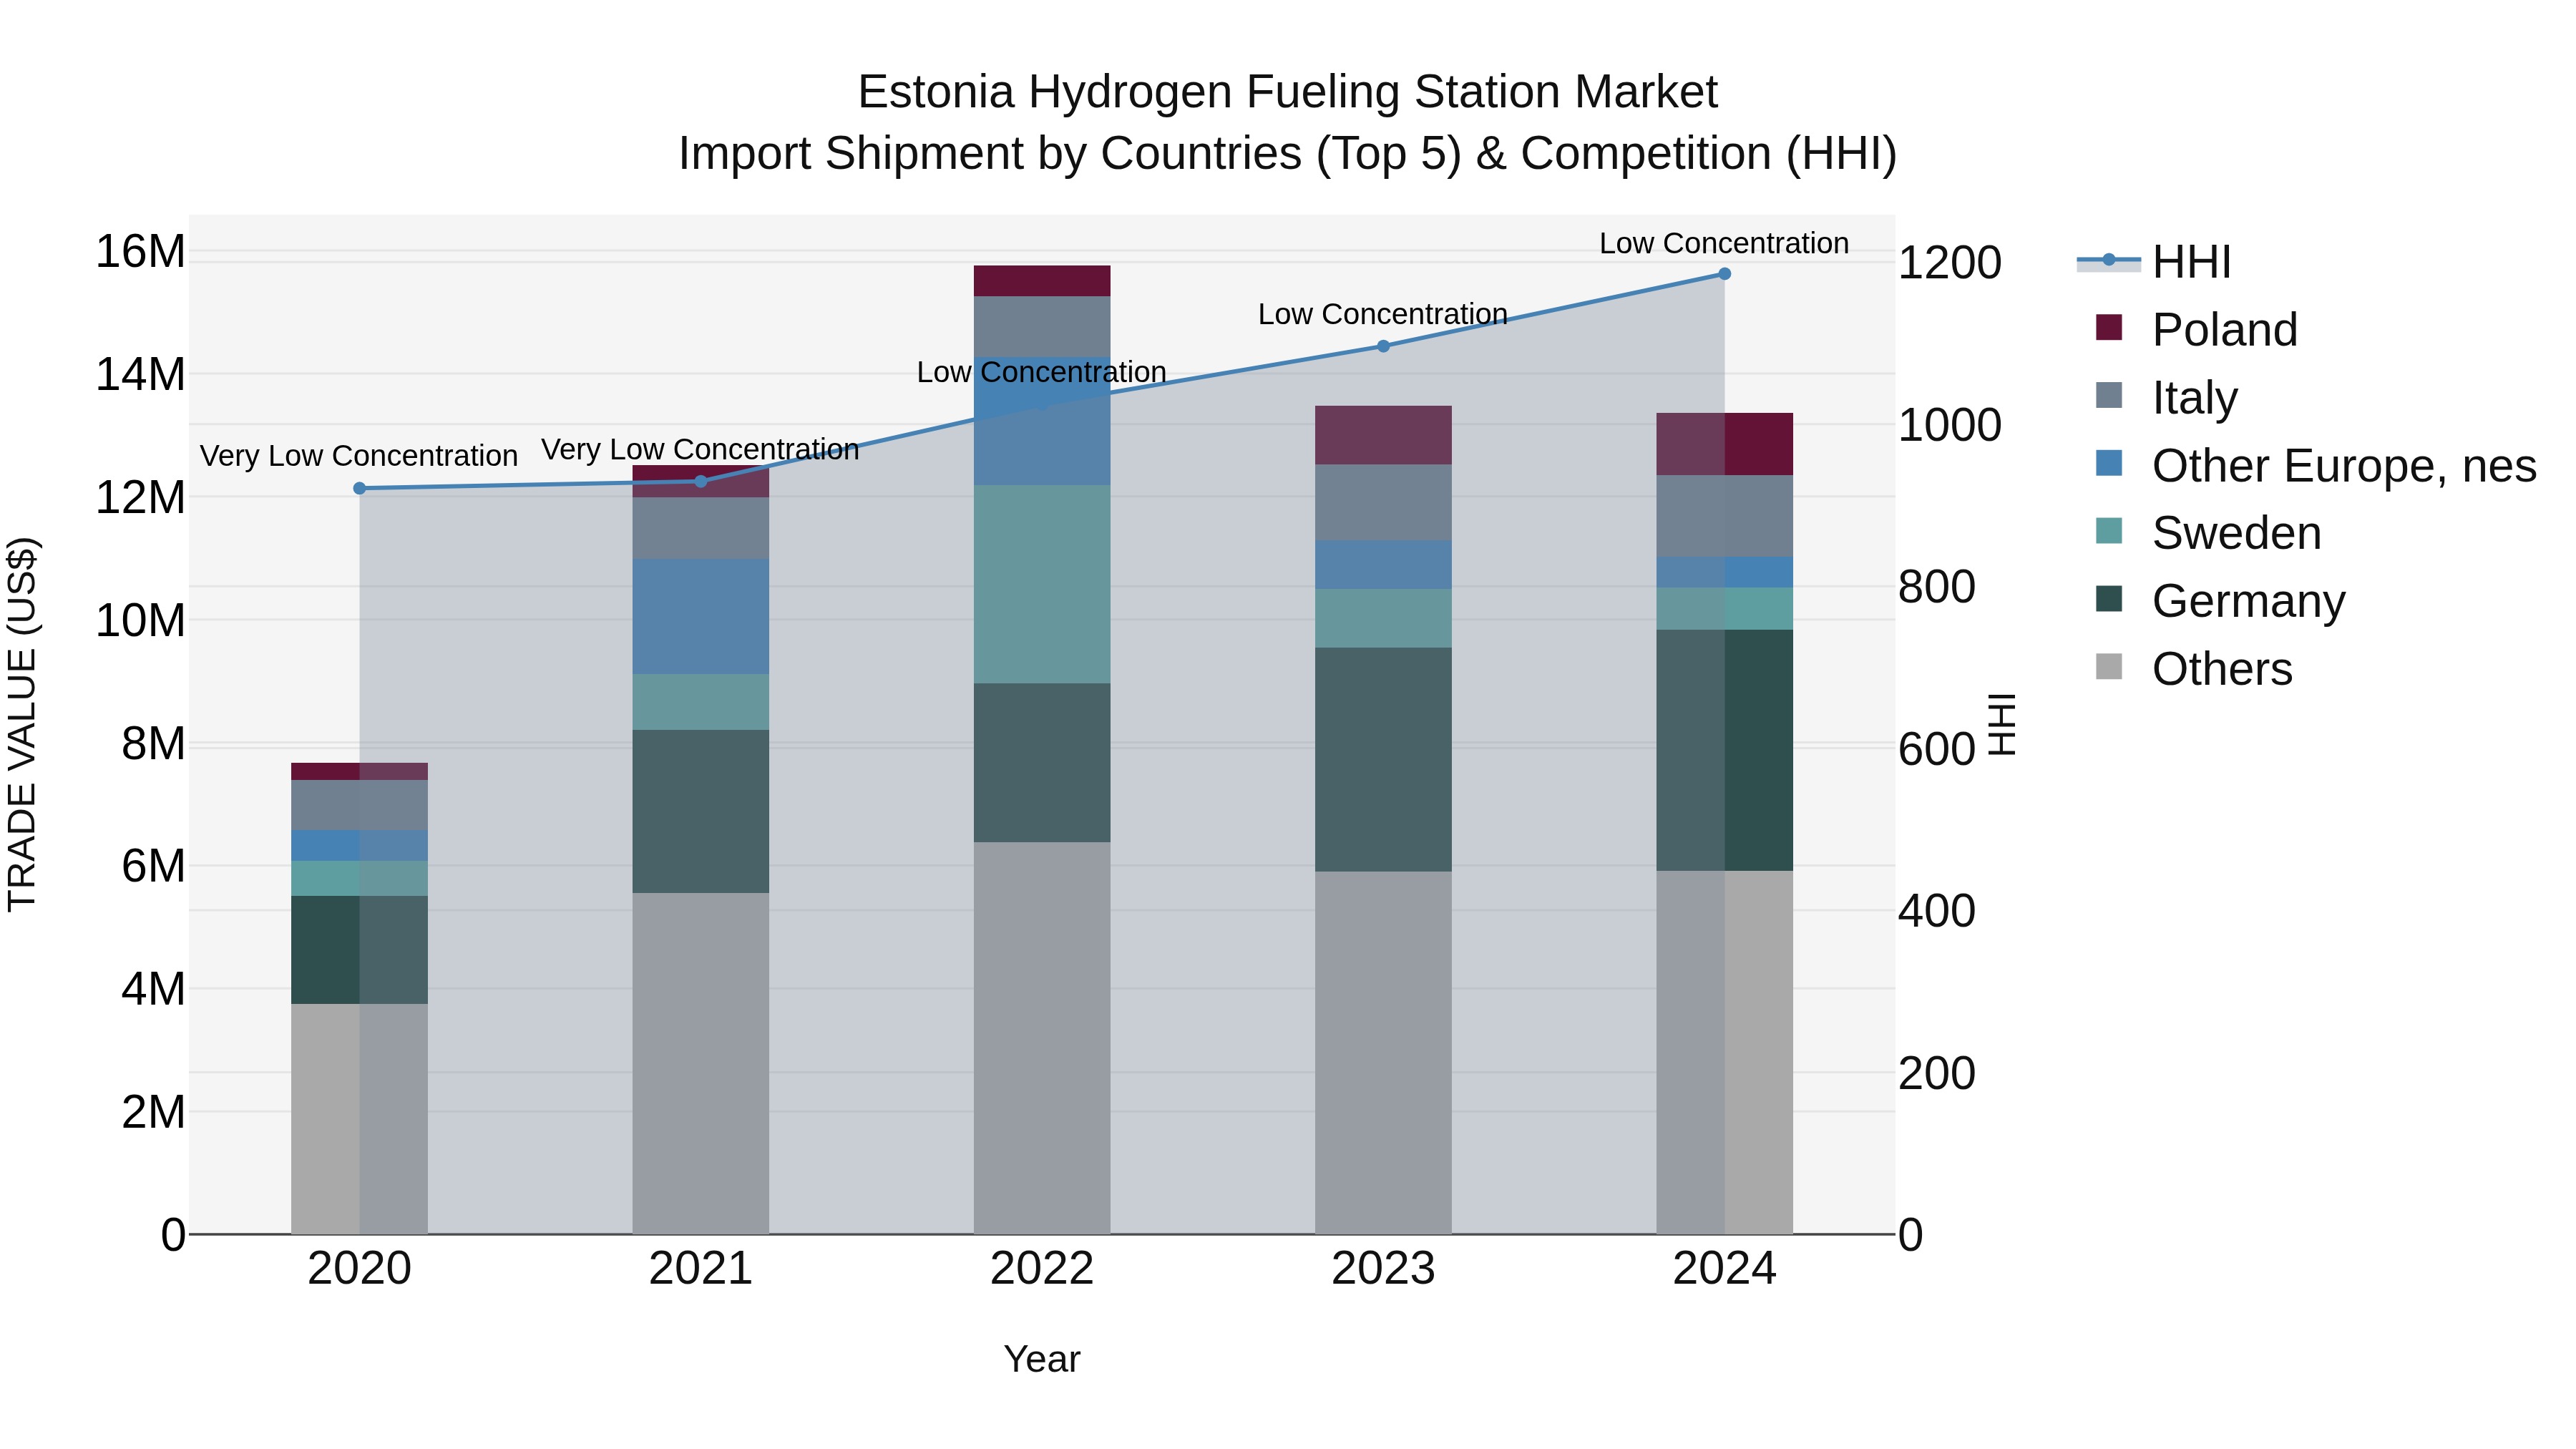Select the Germany bar segment for 2020

[360, 949]
